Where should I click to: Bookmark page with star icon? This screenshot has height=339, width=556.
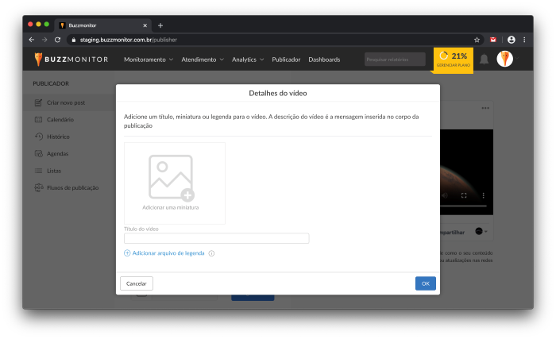point(477,39)
